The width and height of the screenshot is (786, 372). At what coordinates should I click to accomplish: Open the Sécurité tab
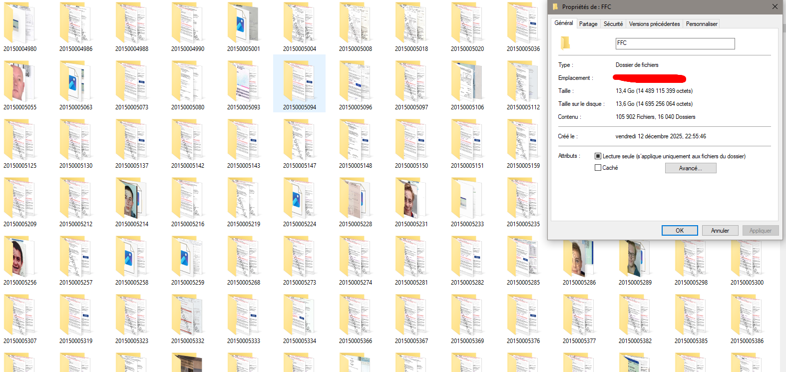click(613, 24)
